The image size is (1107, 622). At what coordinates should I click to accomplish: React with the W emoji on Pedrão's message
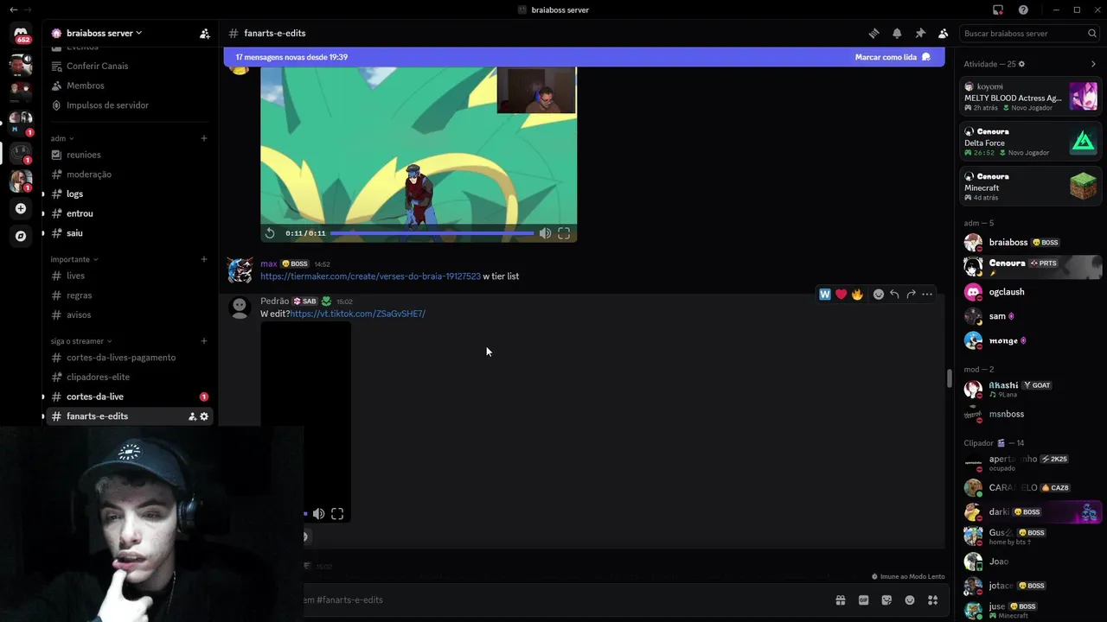tap(825, 295)
